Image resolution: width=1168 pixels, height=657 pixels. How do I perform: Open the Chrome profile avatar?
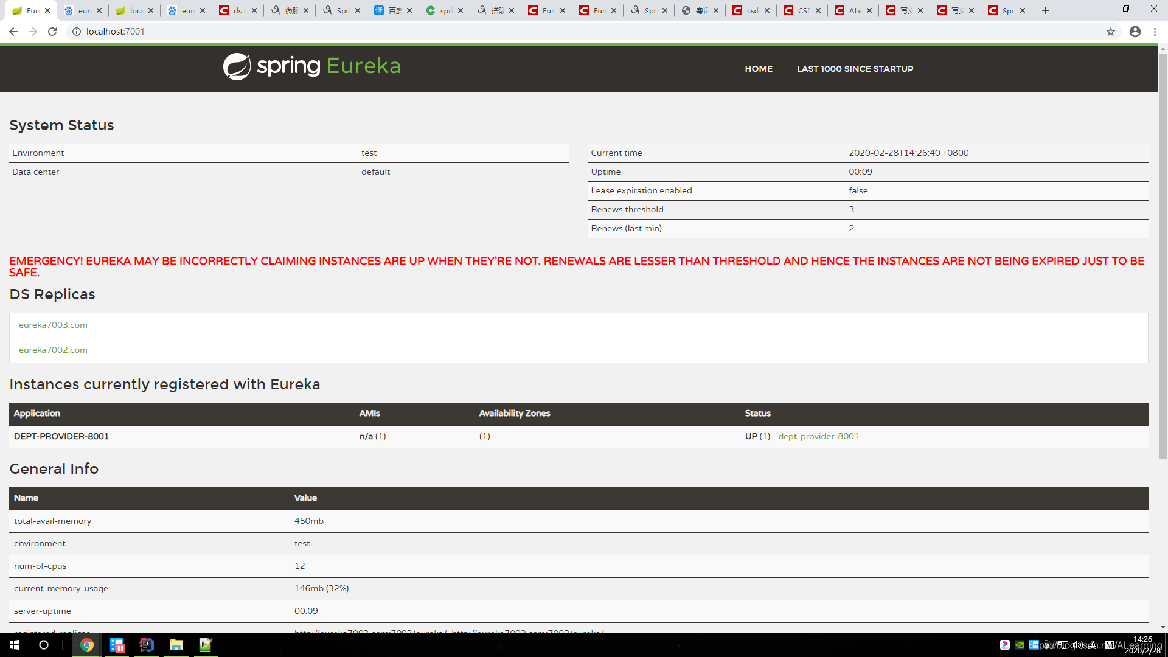[1135, 32]
